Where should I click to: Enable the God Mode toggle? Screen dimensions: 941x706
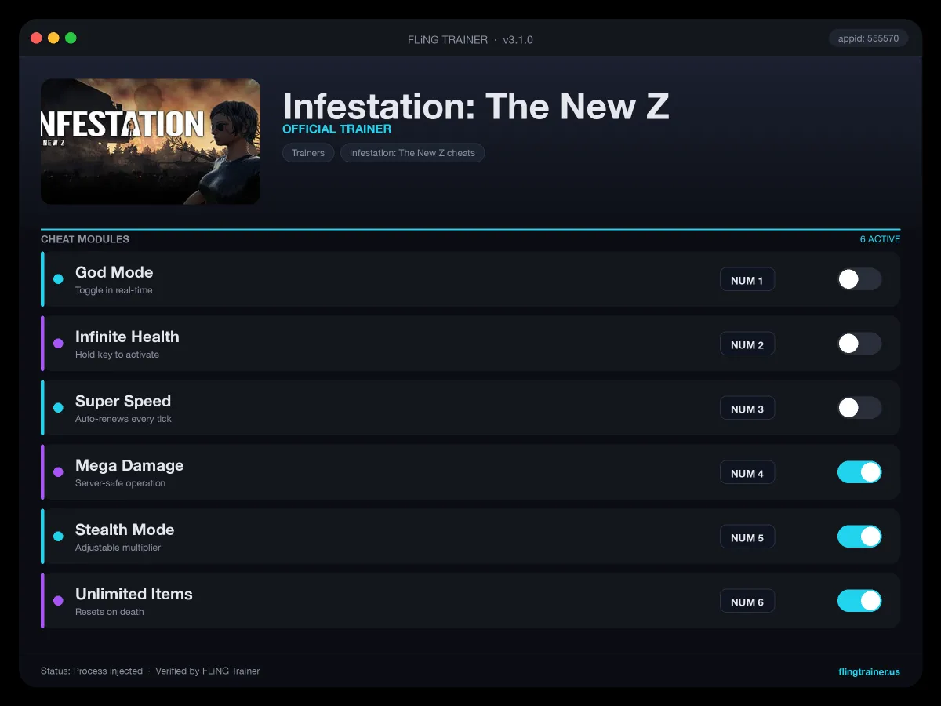point(859,279)
